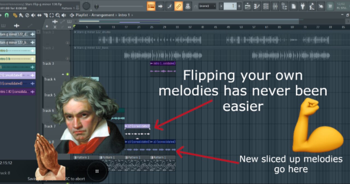Select intro 1 #2 (consolida.. picker item

pyautogui.click(x=18, y=92)
